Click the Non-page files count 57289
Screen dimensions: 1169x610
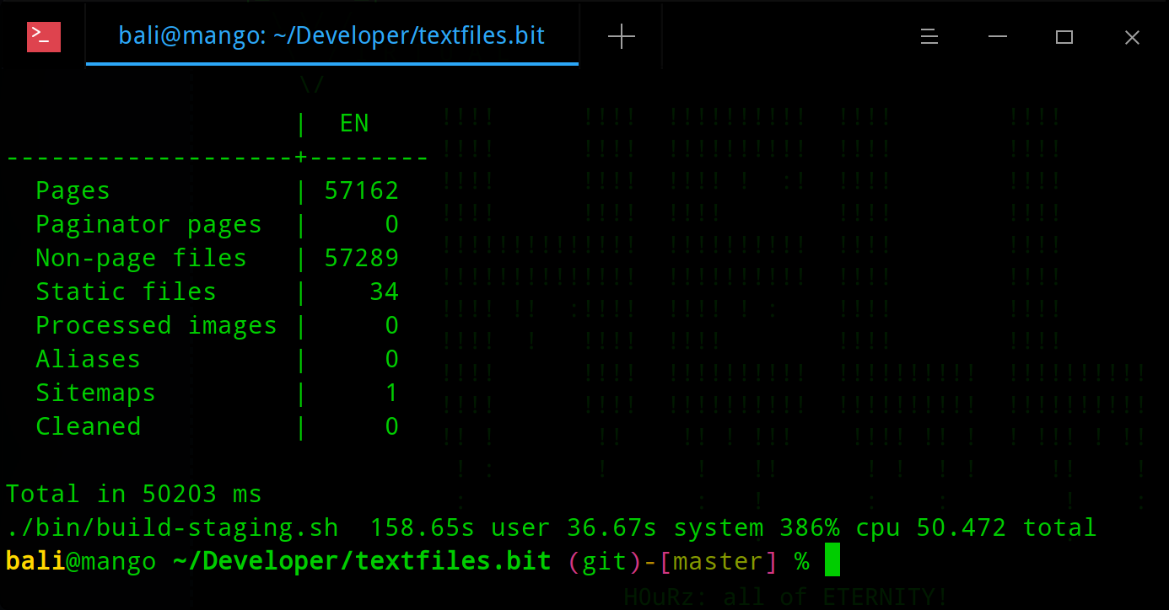click(362, 257)
